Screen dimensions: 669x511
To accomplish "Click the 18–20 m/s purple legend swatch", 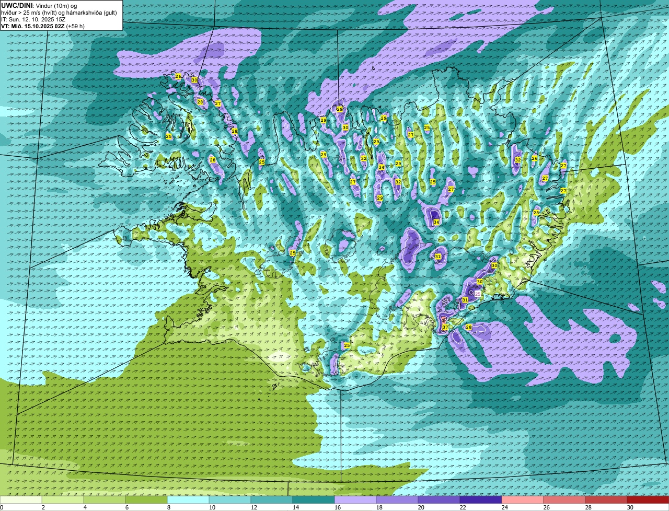I will coord(397,500).
